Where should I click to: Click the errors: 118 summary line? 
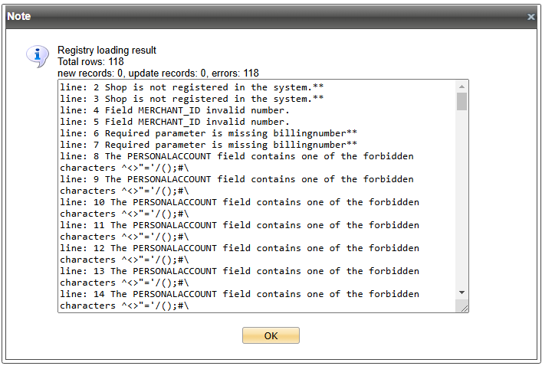coord(158,73)
